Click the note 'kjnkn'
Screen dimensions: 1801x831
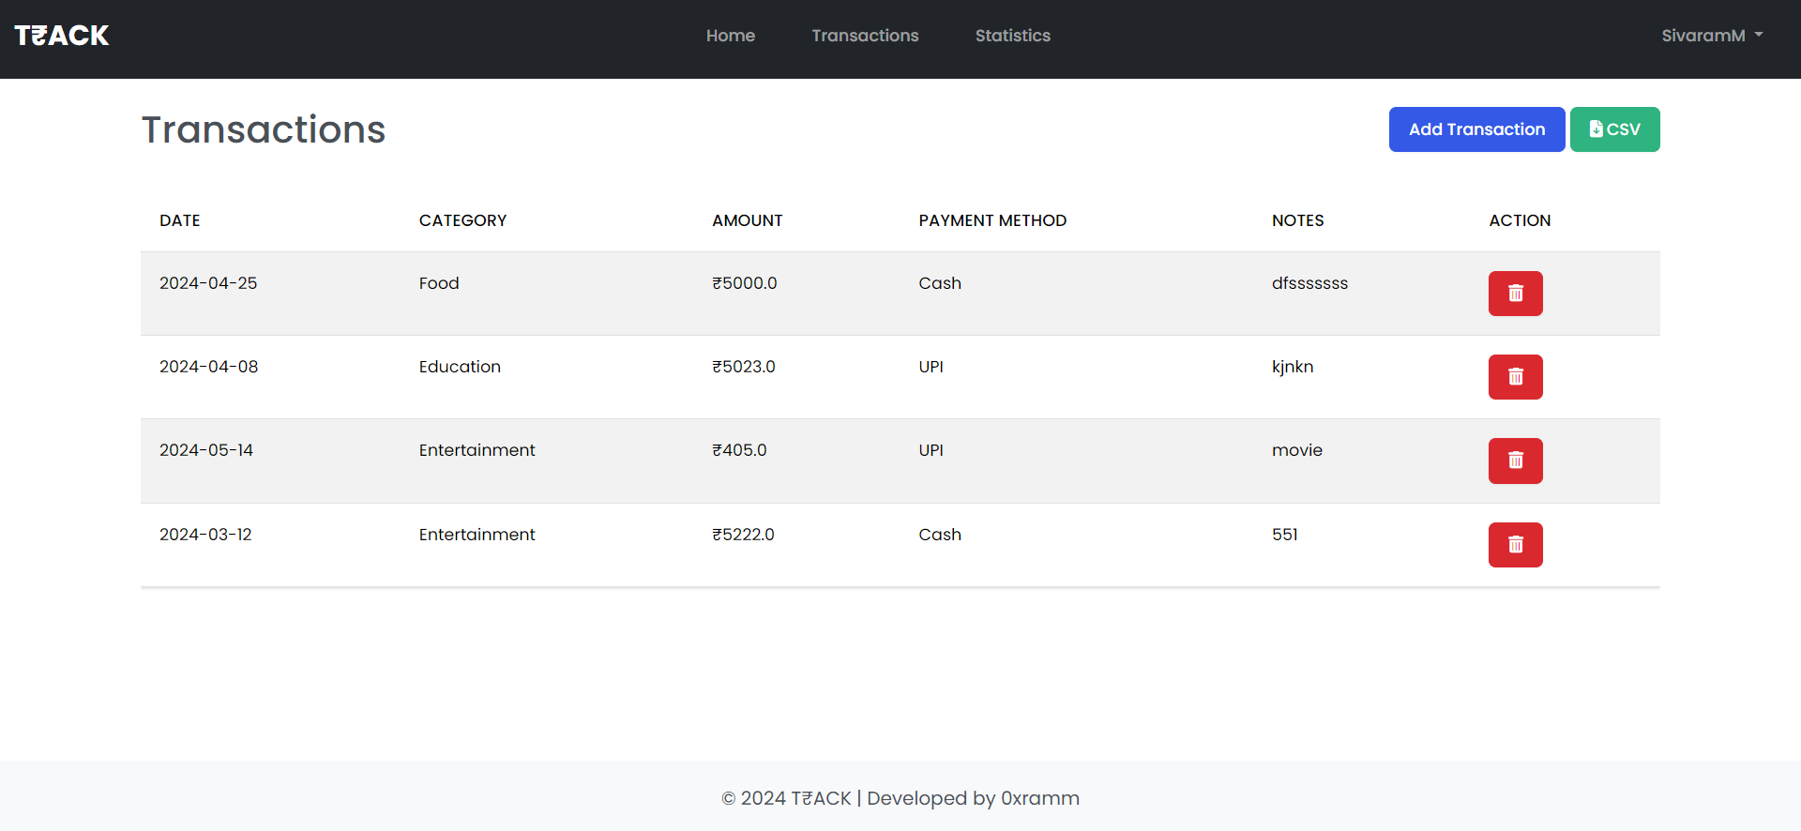tap(1293, 367)
